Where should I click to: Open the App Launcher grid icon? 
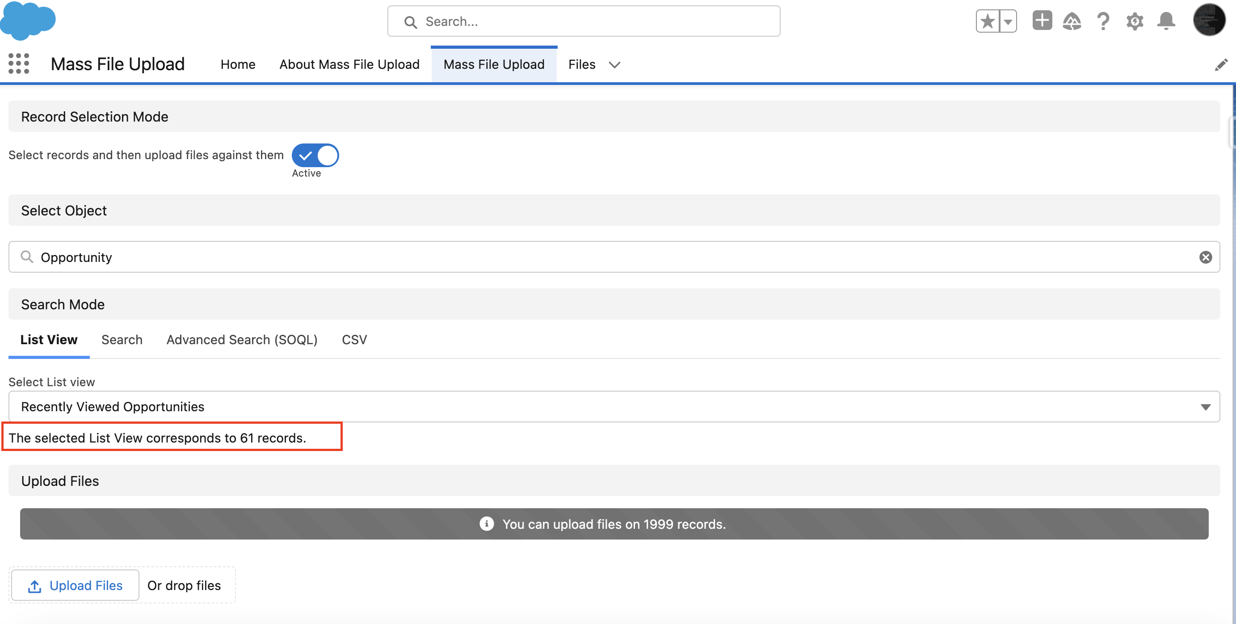point(19,64)
